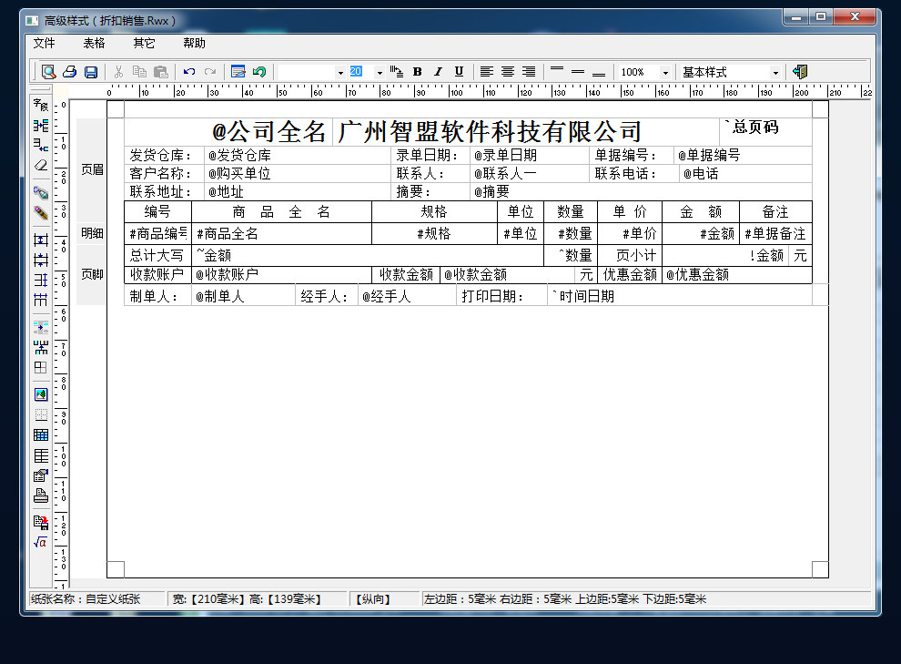The image size is (901, 664).
Task: Click the decrease row height icon
Action: click(x=41, y=260)
